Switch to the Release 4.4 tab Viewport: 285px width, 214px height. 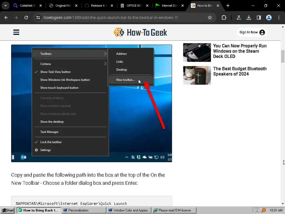pyautogui.click(x=98, y=6)
